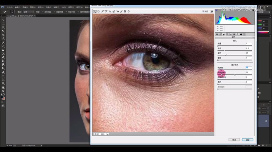The width and height of the screenshot is (272, 152).
Task: Click the sharpening amount value field
Action: 249,44
